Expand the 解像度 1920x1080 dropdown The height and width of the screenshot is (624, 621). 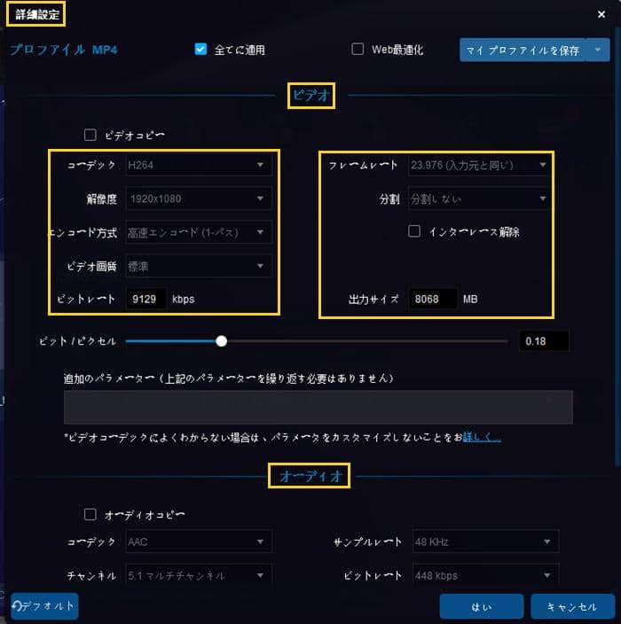pos(199,199)
